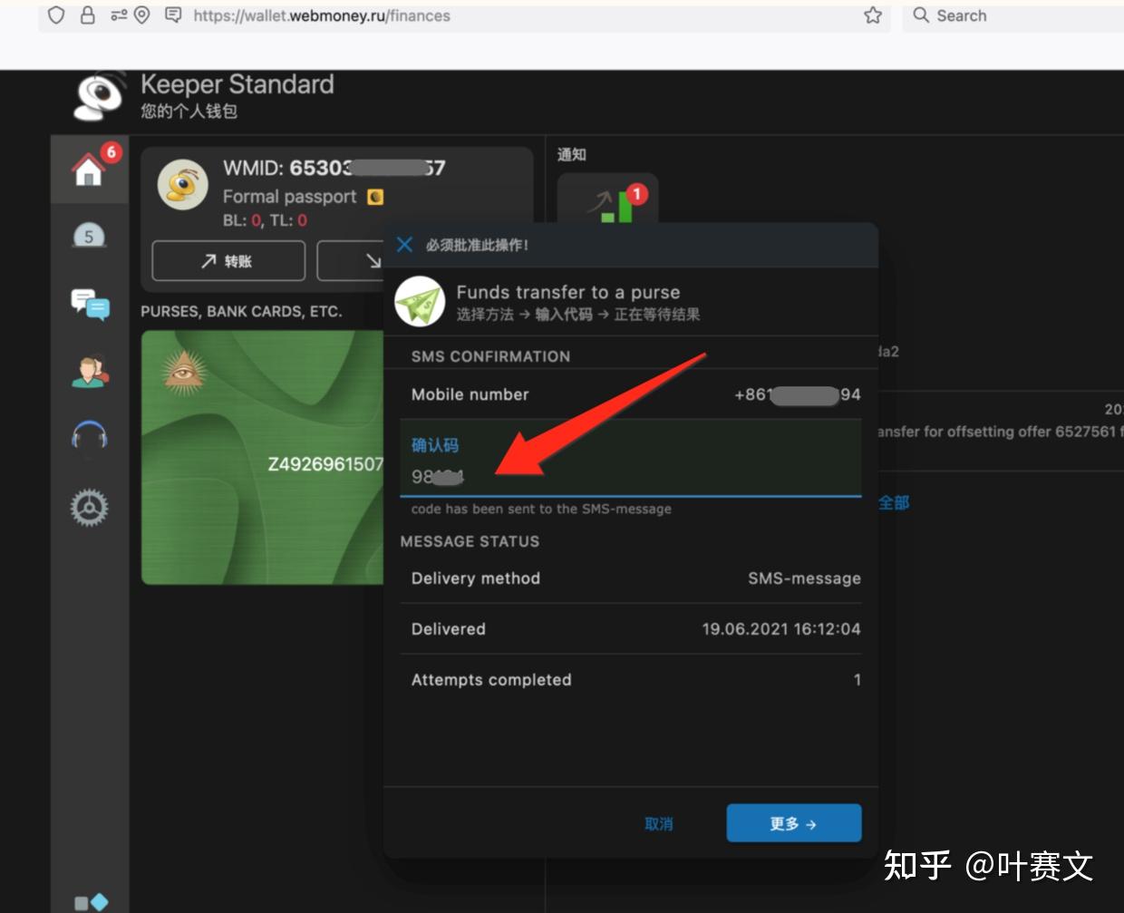Click the paper plane funds transfer icon
1124x913 pixels.
(x=420, y=302)
